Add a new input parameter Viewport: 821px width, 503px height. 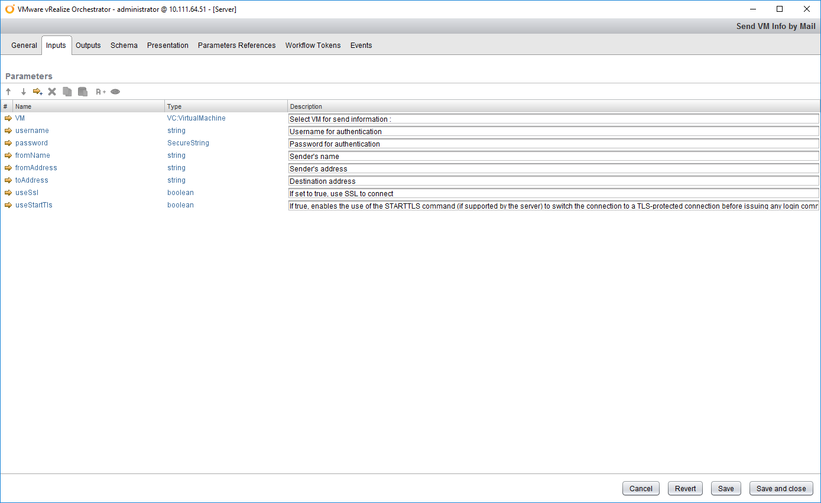click(38, 92)
